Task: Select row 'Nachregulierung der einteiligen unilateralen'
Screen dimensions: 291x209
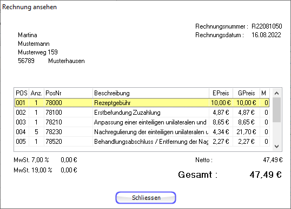Action: click(142, 132)
